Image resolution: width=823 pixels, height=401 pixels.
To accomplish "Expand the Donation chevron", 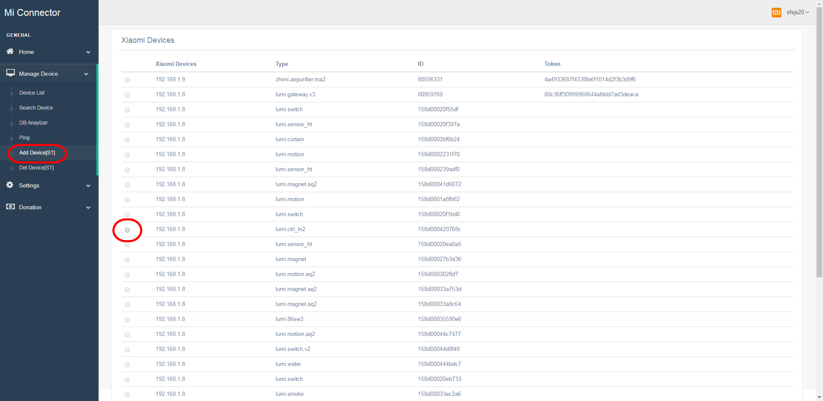I will pos(88,208).
